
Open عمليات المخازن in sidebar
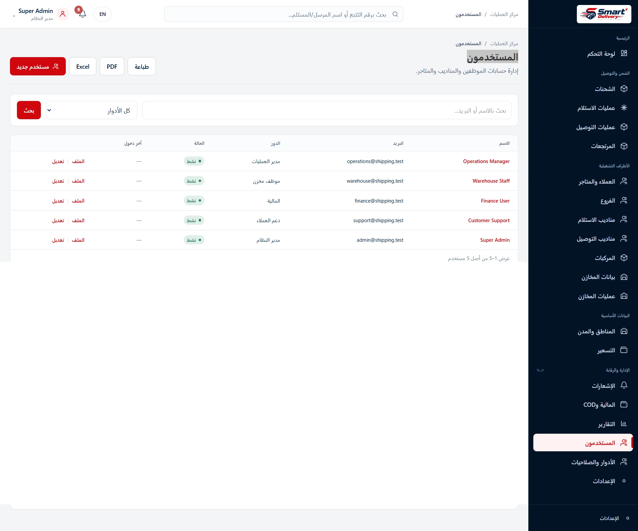[583, 296]
